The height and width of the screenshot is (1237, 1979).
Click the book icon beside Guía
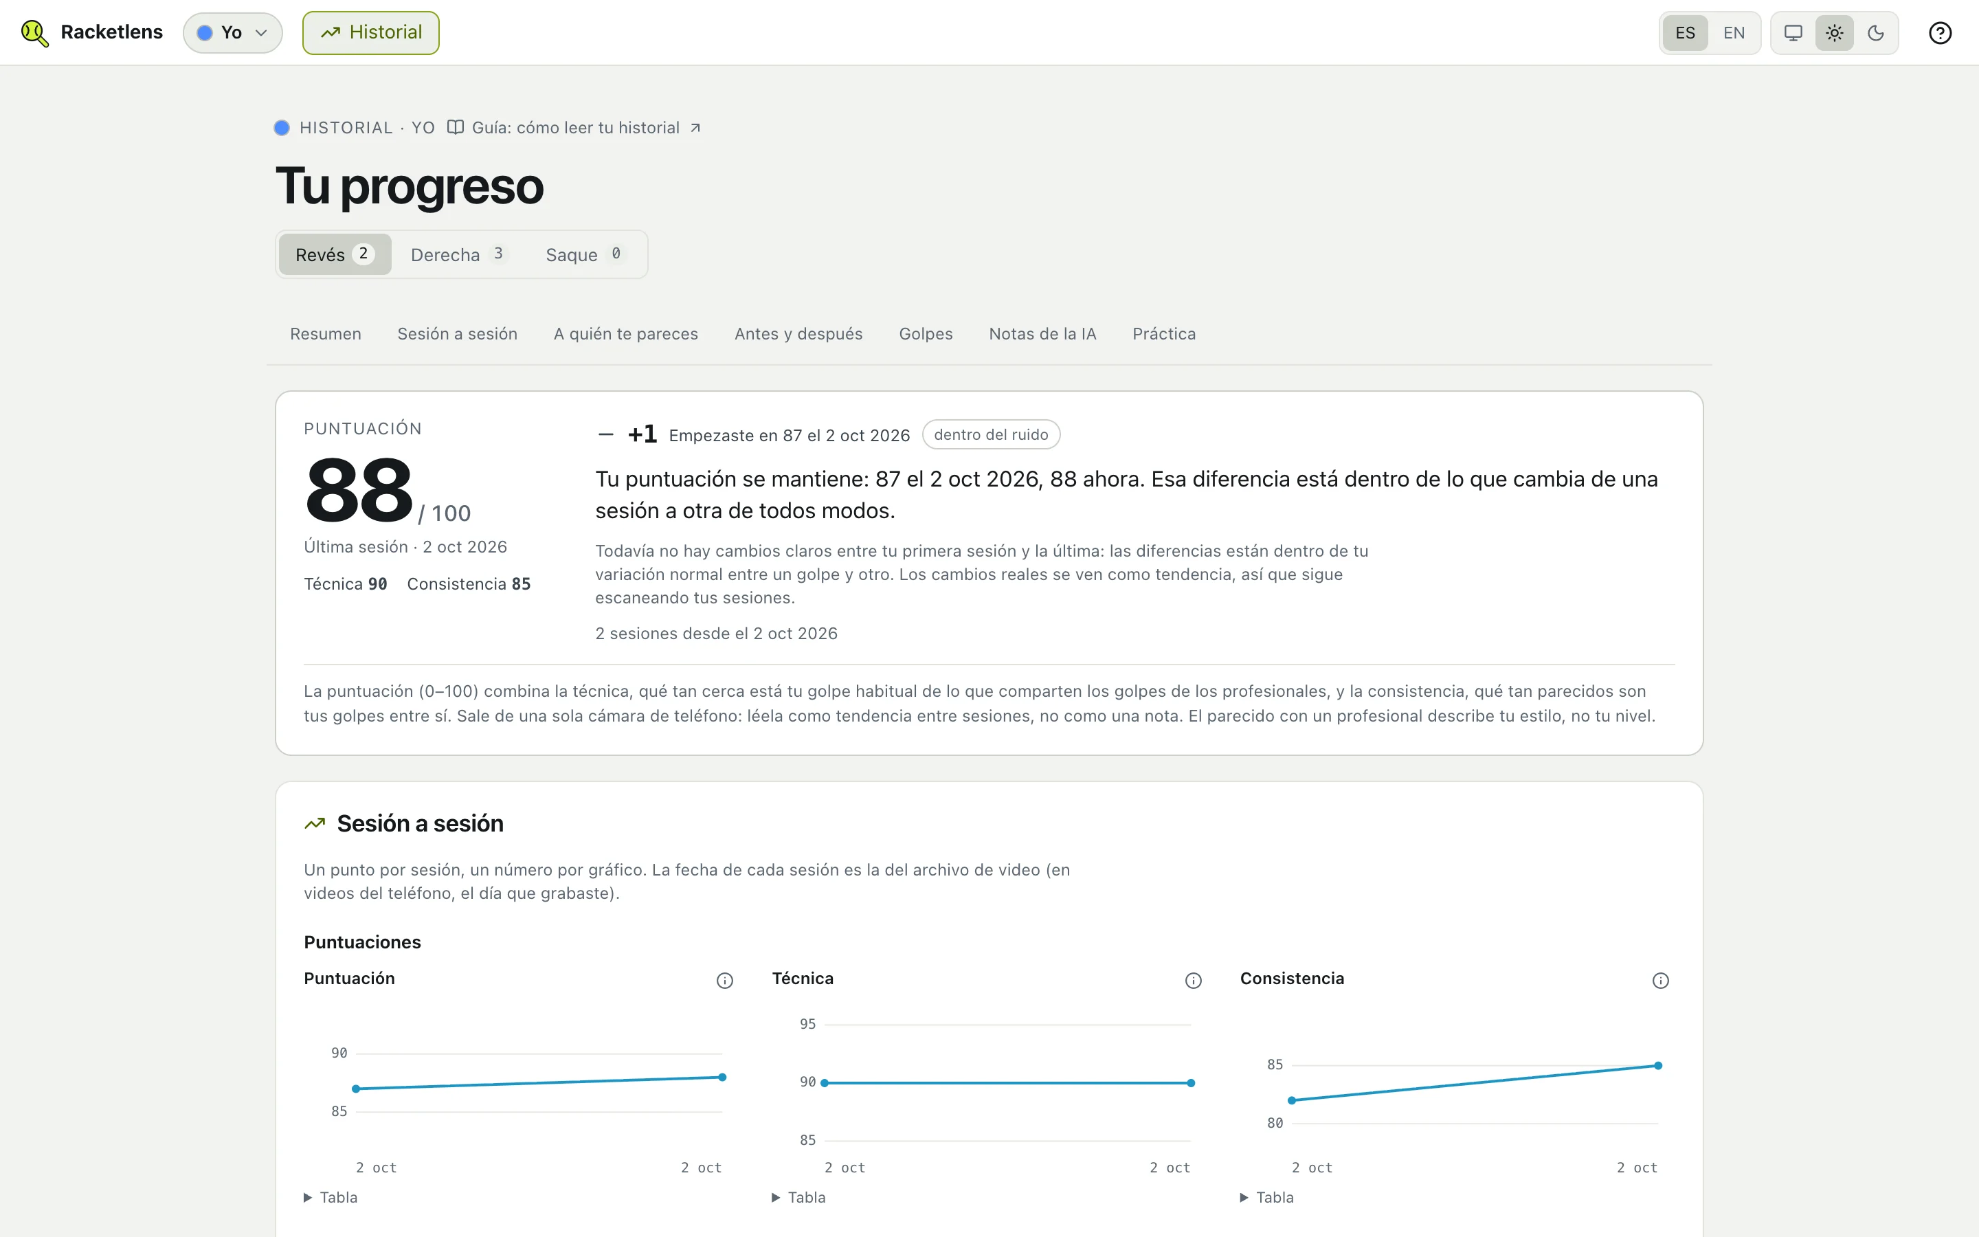coord(456,128)
